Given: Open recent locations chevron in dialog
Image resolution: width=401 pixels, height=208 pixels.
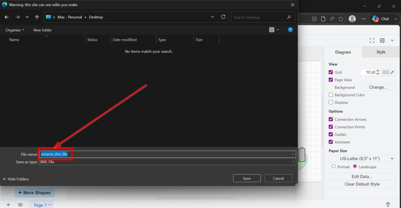Looking at the screenshot, I should tap(27, 17).
